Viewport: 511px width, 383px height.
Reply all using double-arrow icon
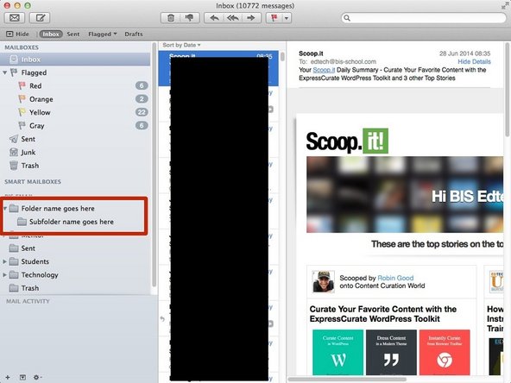233,18
